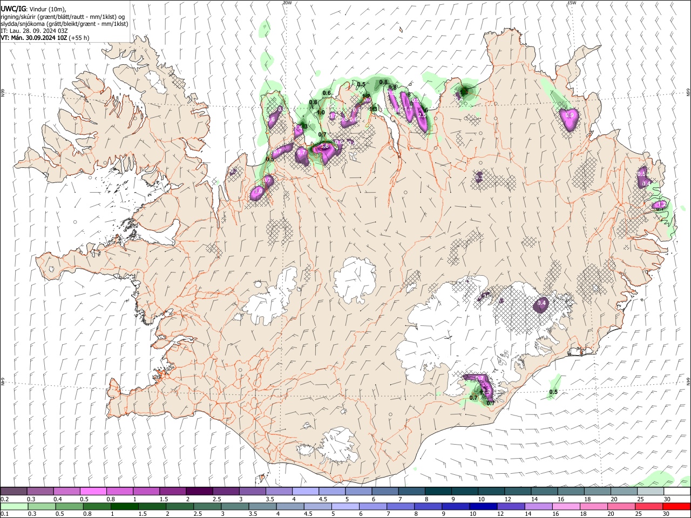The height and width of the screenshot is (518, 691).
Task: Click the 'slydda/snjókoma' legend description line
Action: point(64,24)
